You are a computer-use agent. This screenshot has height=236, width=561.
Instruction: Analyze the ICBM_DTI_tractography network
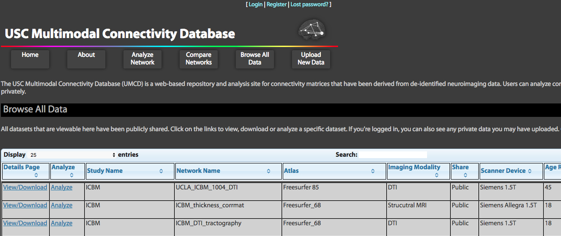62,223
